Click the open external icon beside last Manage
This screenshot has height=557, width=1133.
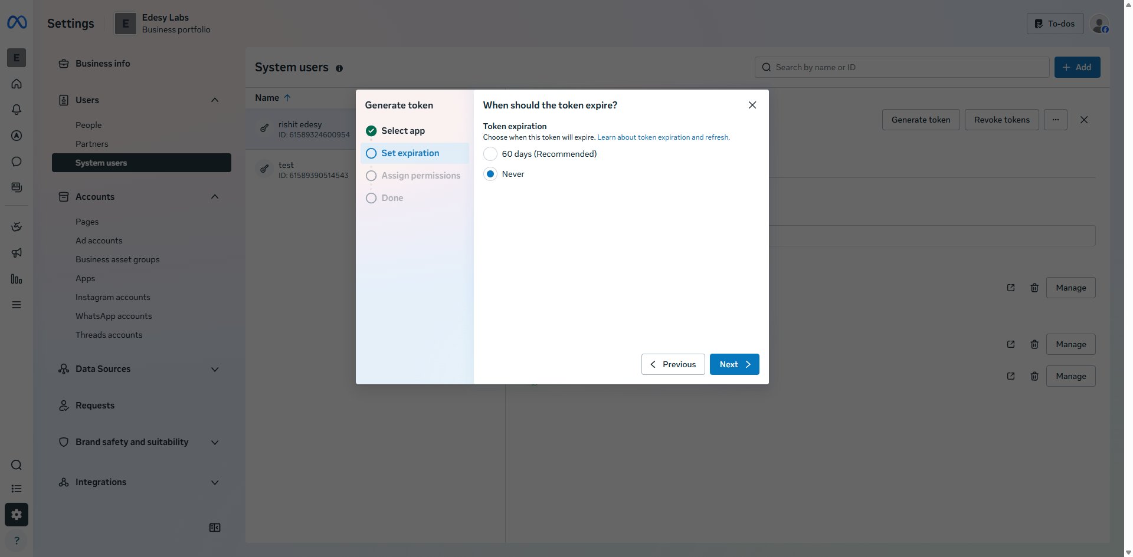[1011, 376]
